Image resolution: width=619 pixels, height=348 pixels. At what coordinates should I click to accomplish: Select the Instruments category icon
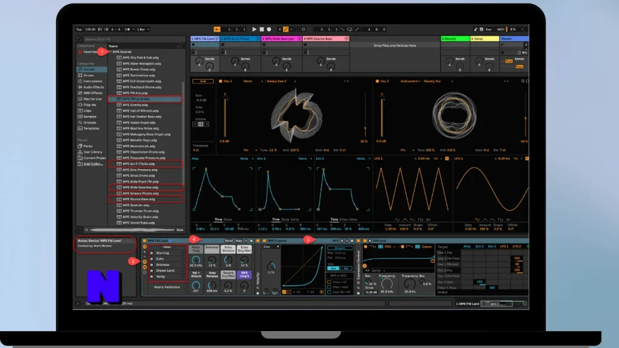coord(80,81)
